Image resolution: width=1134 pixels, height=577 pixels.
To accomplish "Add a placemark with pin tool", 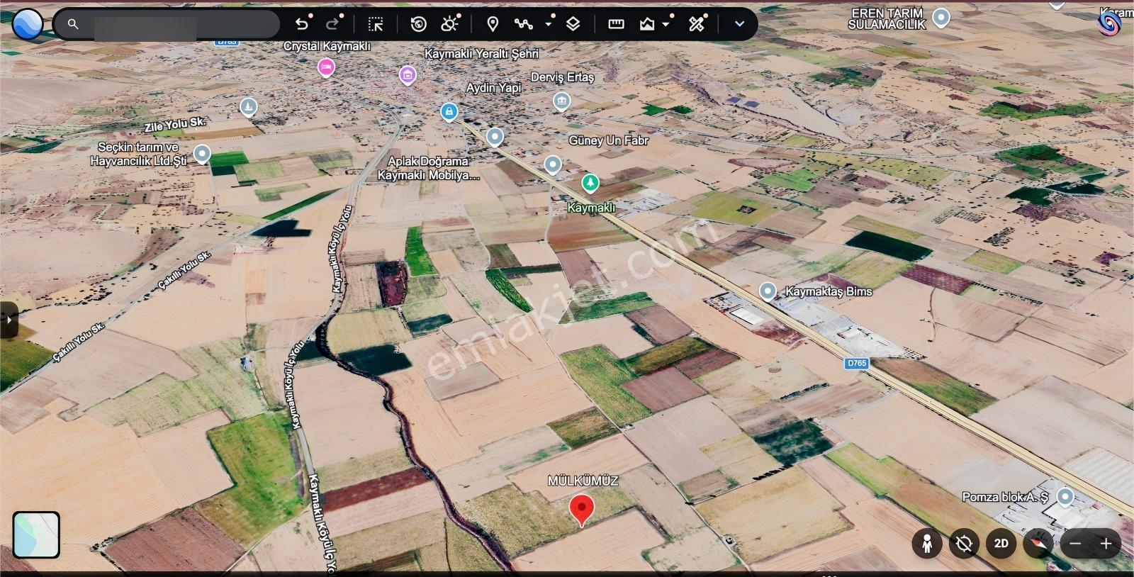I will point(493,24).
